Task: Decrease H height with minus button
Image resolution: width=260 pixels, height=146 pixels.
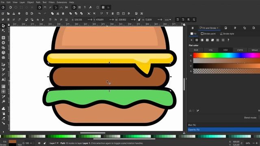Action: coord(158,20)
